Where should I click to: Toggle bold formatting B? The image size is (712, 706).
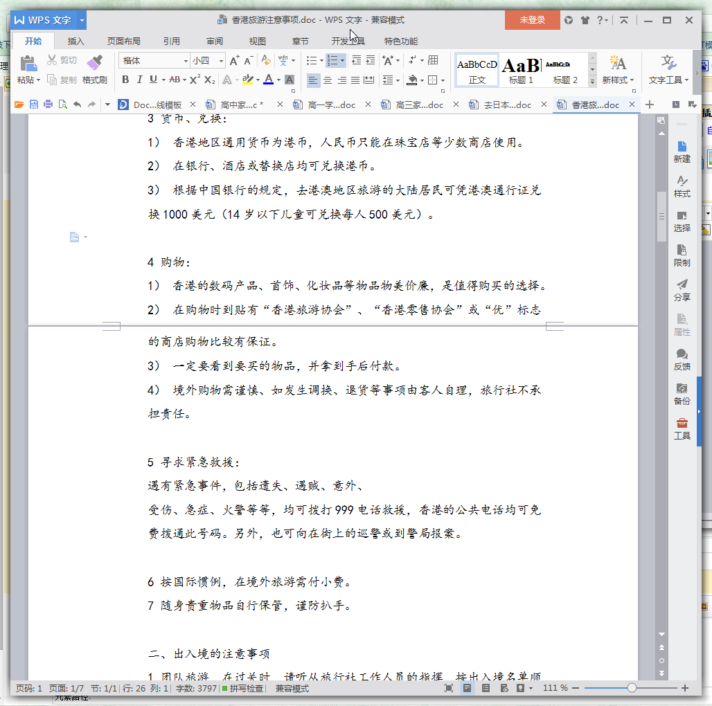125,80
